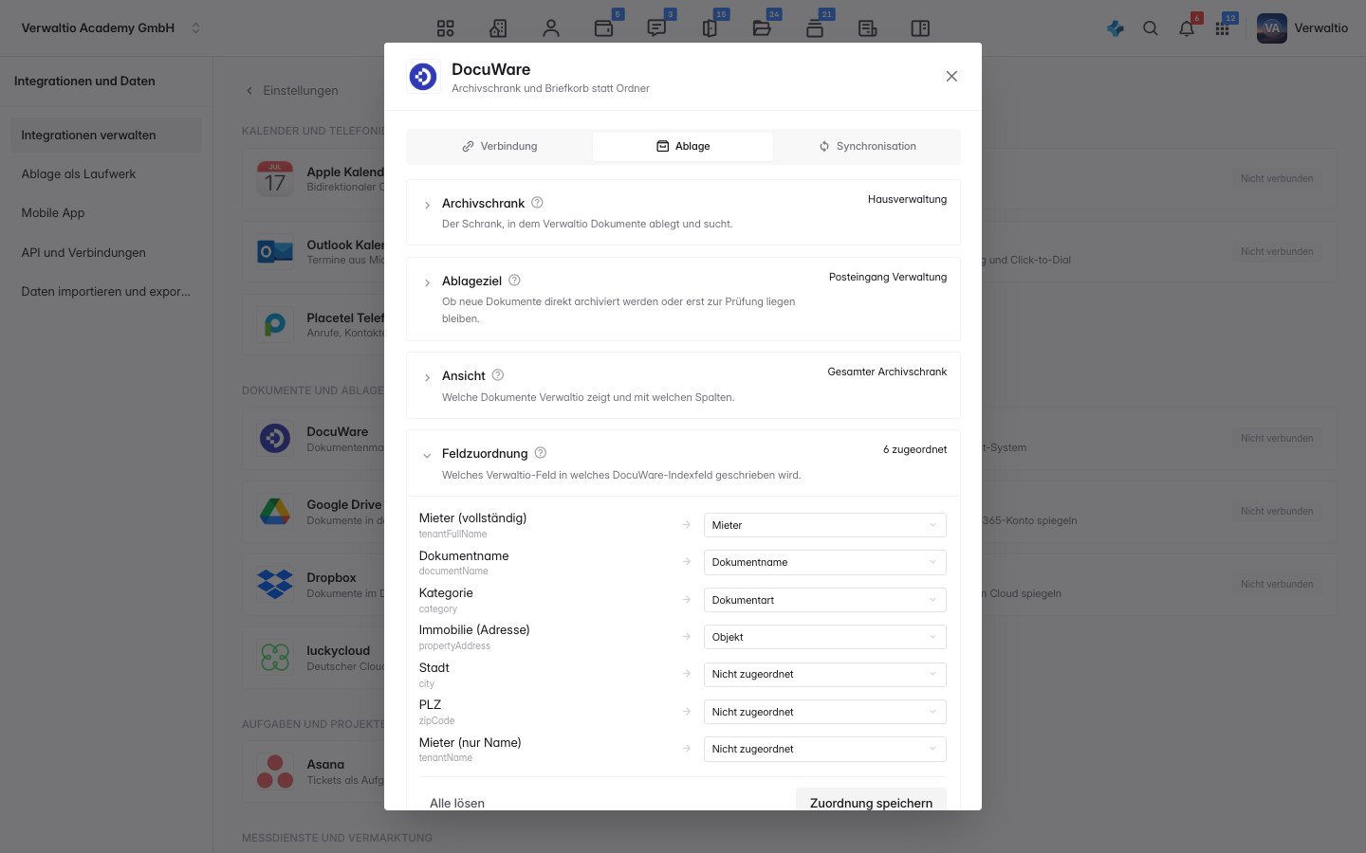This screenshot has height=853, width=1366.
Task: Open the Verwaltio user profile avatar
Action: pos(1272,28)
